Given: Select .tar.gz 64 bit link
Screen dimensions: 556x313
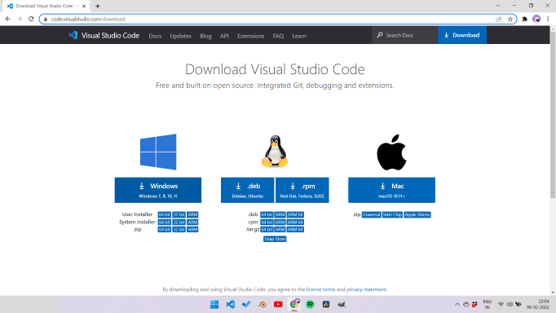Looking at the screenshot, I should [267, 229].
